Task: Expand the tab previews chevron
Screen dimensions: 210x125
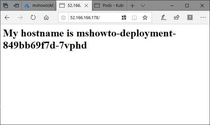Action: 143,6
